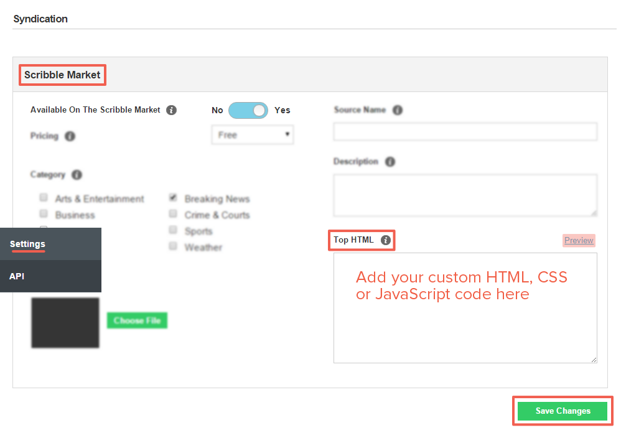The image size is (621, 433).
Task: Click info icon next to Available On The Scribble Market
Action: click(x=171, y=110)
